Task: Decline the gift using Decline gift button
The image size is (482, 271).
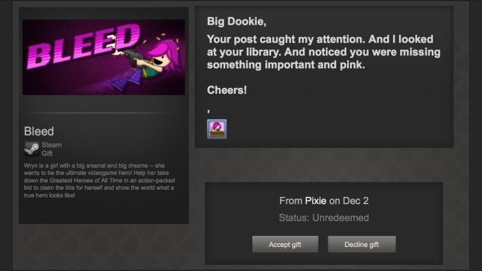Action: pos(362,245)
